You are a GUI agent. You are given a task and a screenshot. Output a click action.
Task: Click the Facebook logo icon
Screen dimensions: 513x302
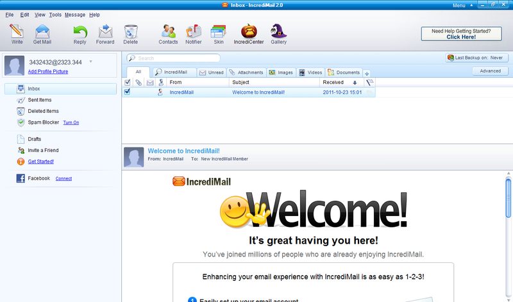(21, 178)
